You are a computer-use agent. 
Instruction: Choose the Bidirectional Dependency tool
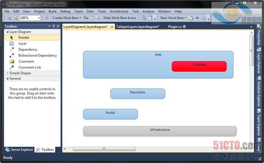point(37,55)
